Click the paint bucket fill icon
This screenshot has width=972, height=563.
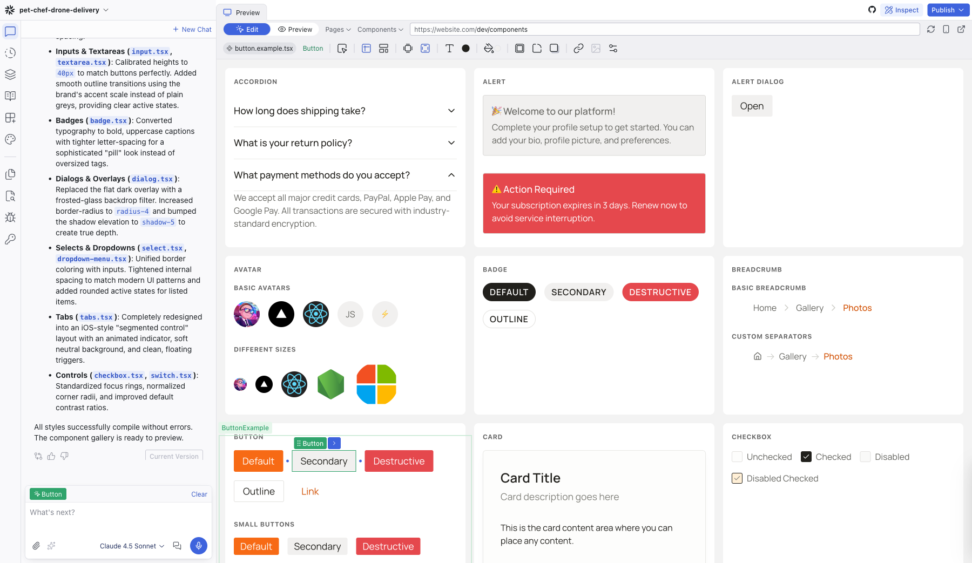point(489,49)
